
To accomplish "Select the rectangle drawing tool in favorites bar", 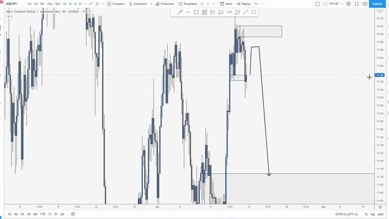I will (x=196, y=12).
